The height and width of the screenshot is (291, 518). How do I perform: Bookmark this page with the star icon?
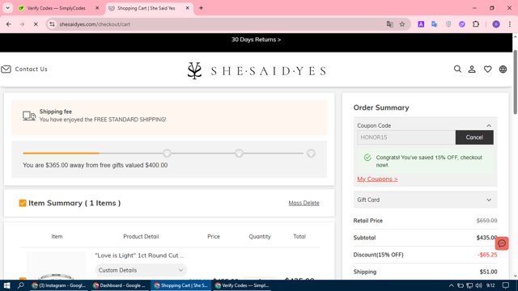click(402, 24)
